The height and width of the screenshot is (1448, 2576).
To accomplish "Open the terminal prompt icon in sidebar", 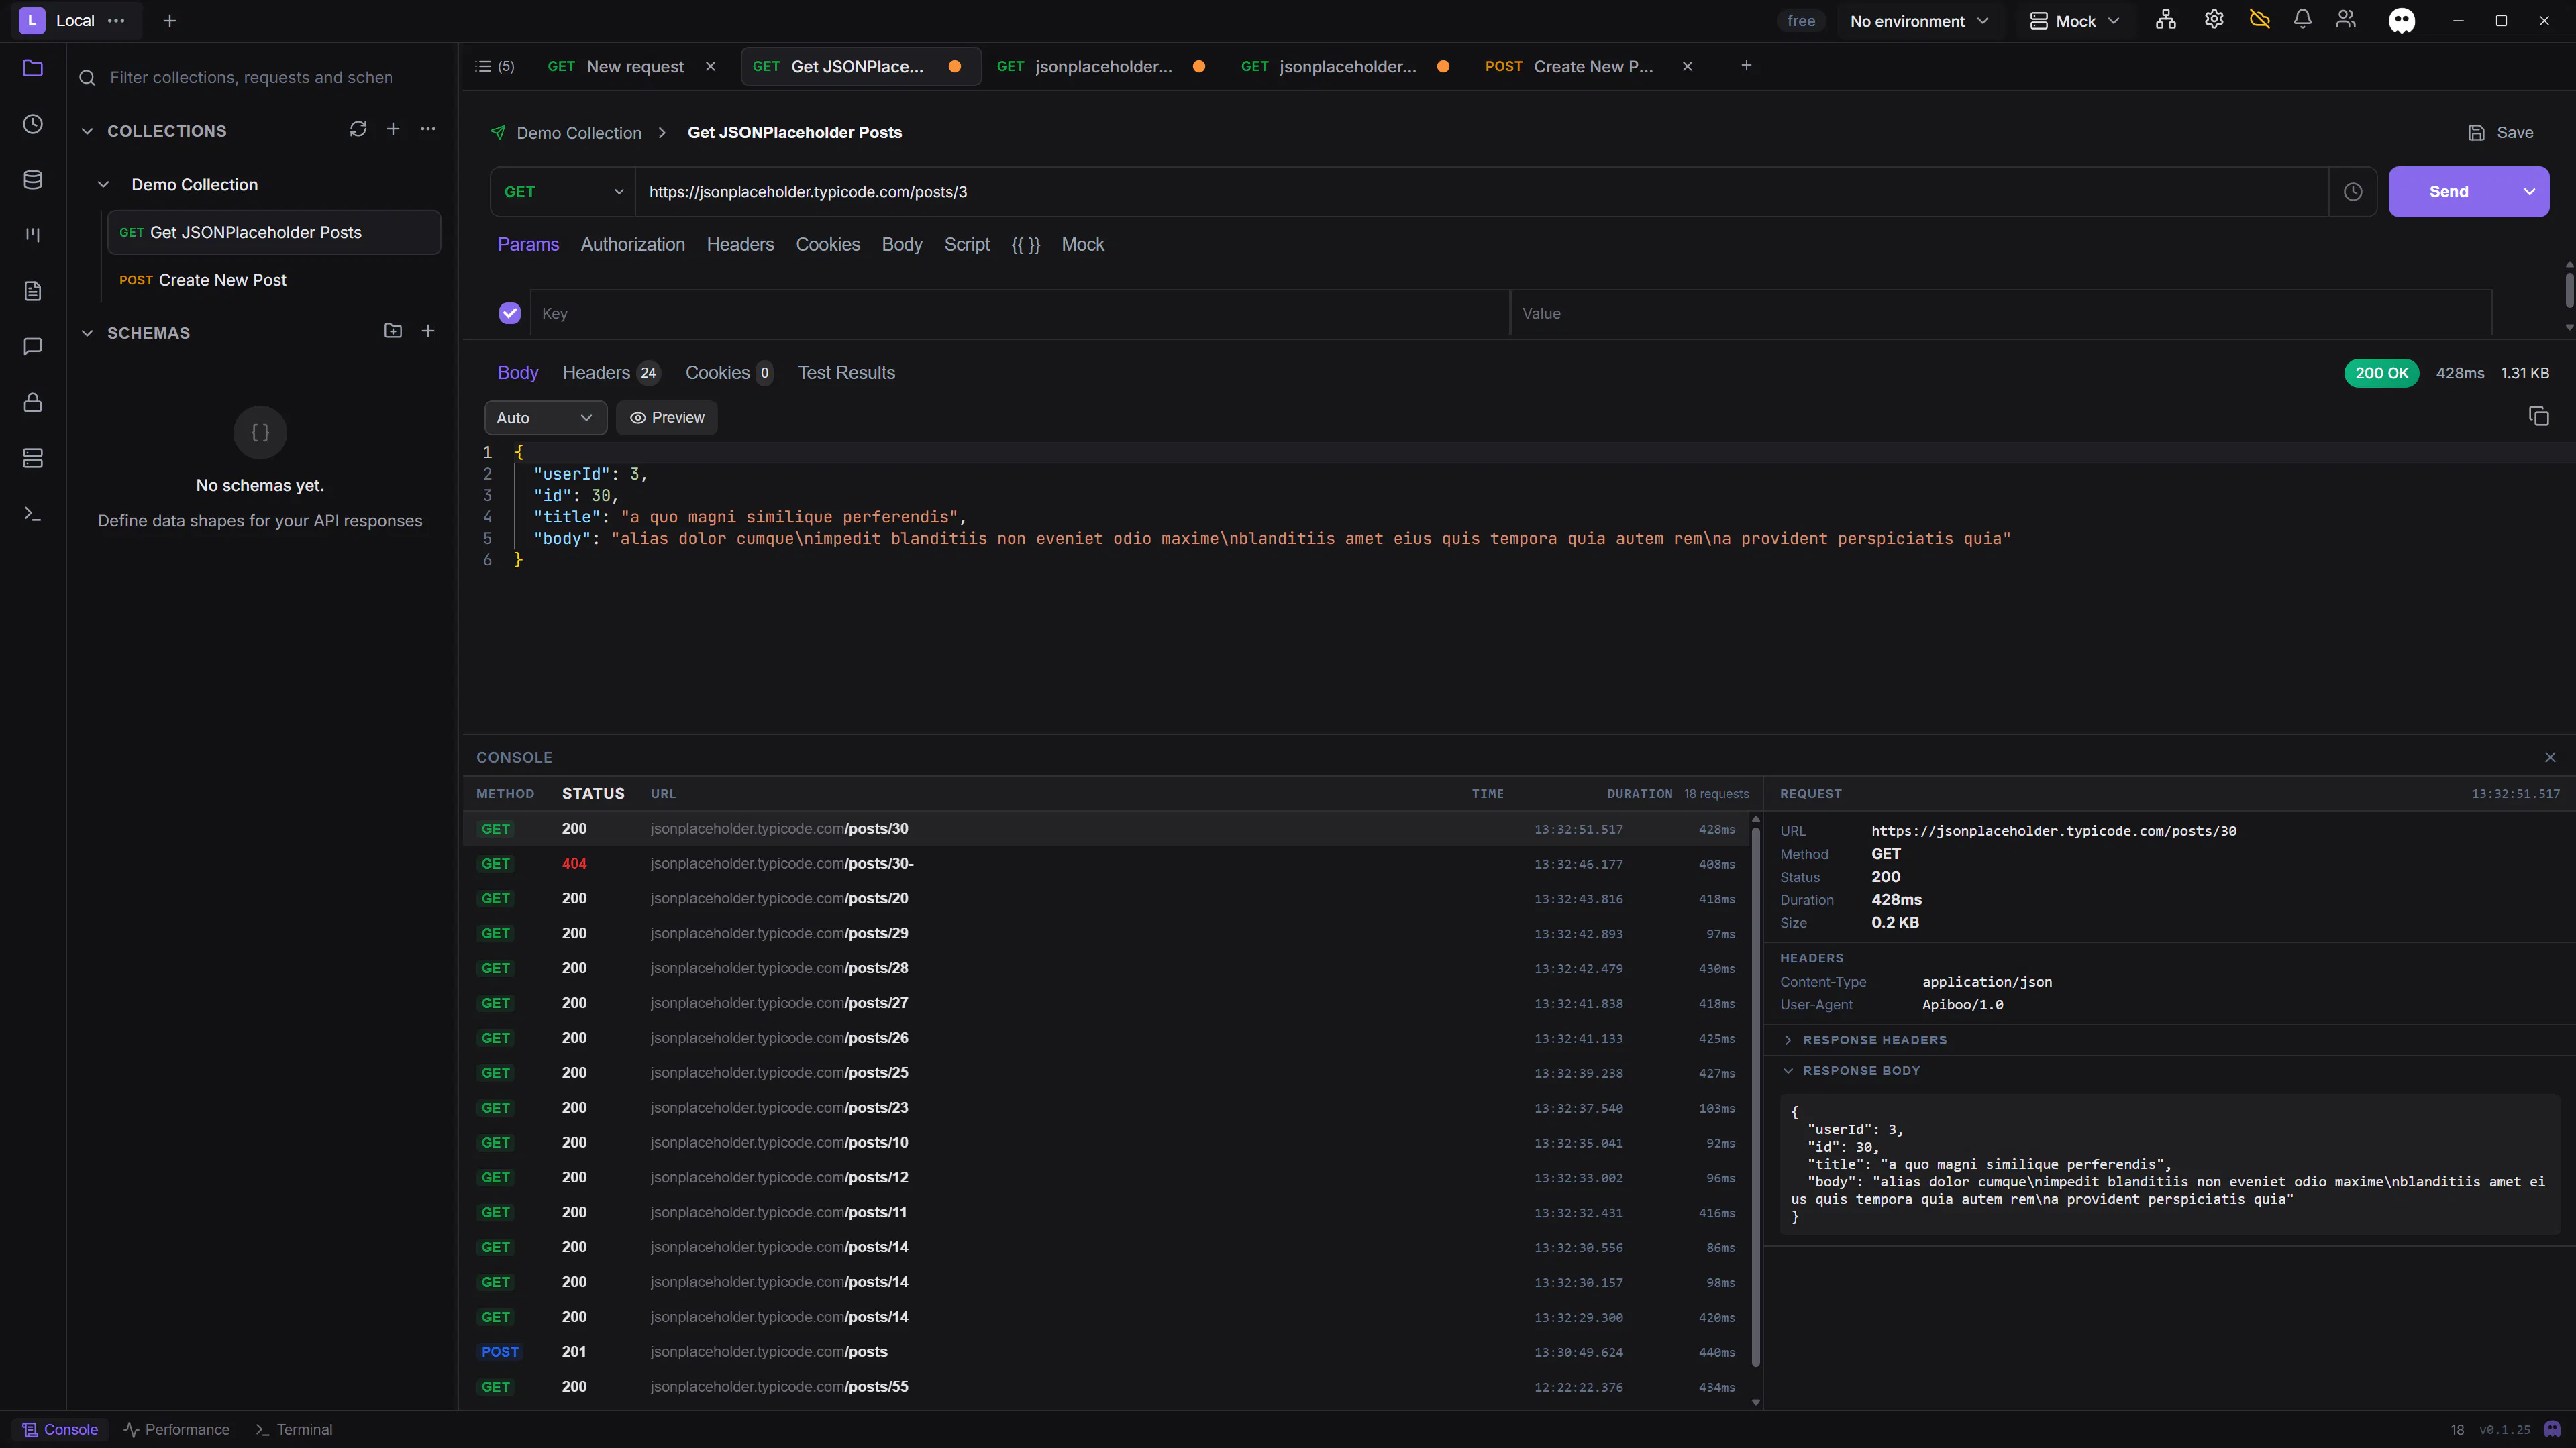I will tap(33, 514).
